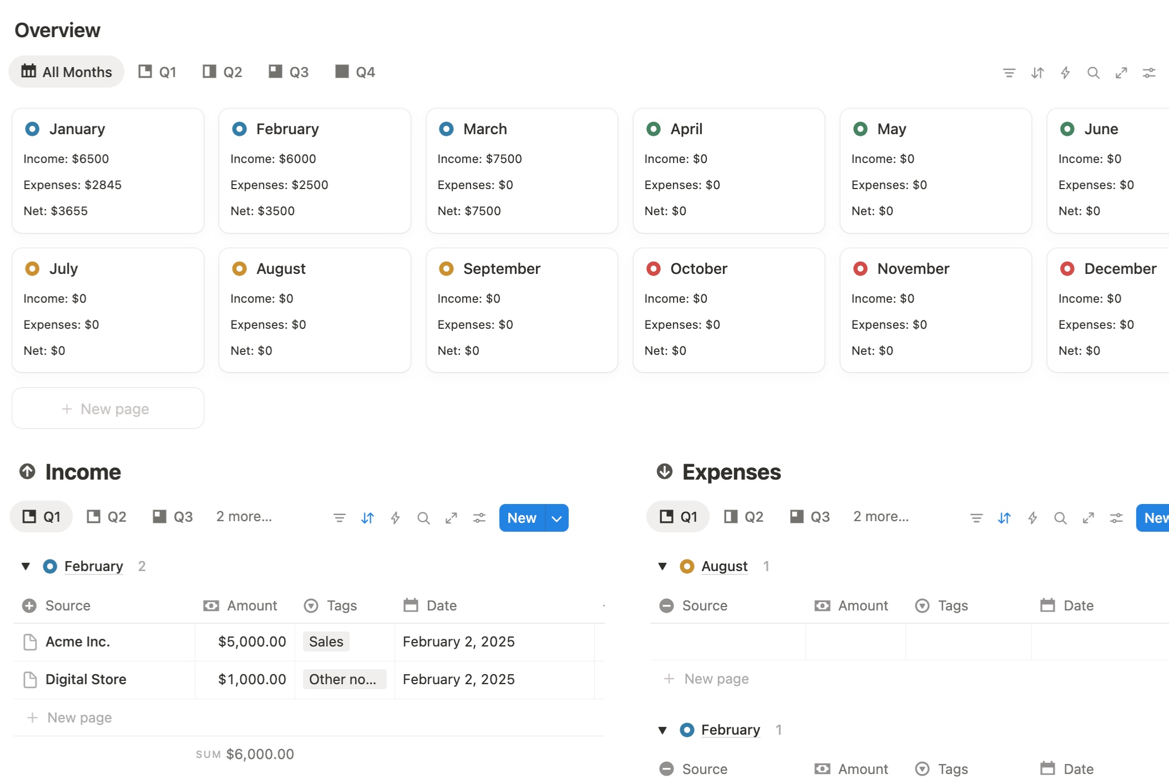Collapse the August expenses group
The height and width of the screenshot is (779, 1169).
coord(662,566)
